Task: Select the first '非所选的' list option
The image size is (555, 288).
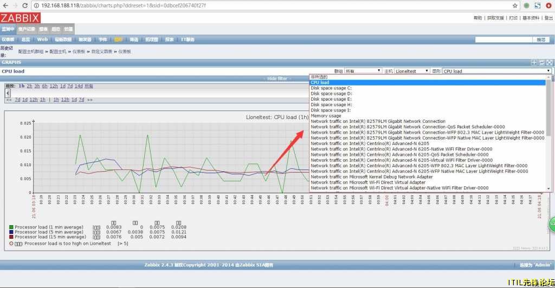Action: coord(428,77)
